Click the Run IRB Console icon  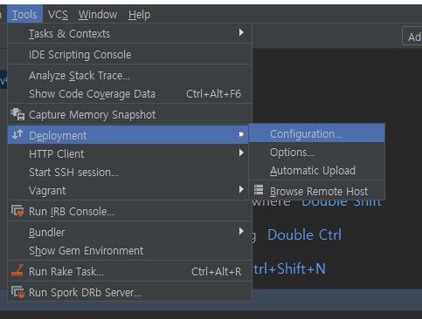point(17,211)
